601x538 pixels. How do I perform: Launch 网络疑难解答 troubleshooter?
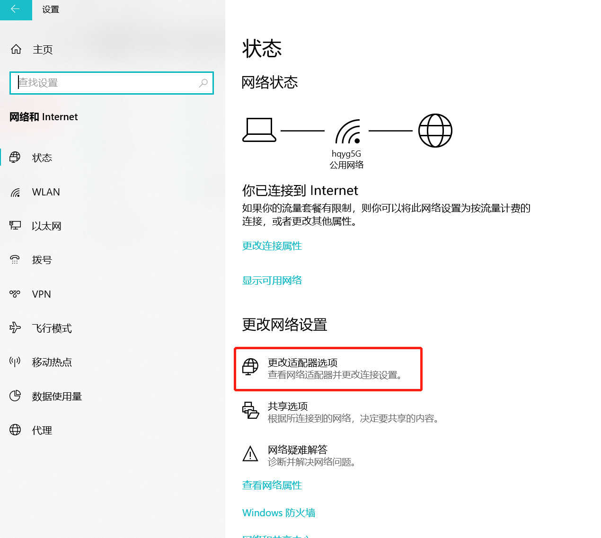(x=299, y=455)
